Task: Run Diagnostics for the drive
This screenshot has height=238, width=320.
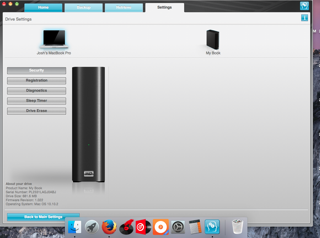Action: pos(37,91)
